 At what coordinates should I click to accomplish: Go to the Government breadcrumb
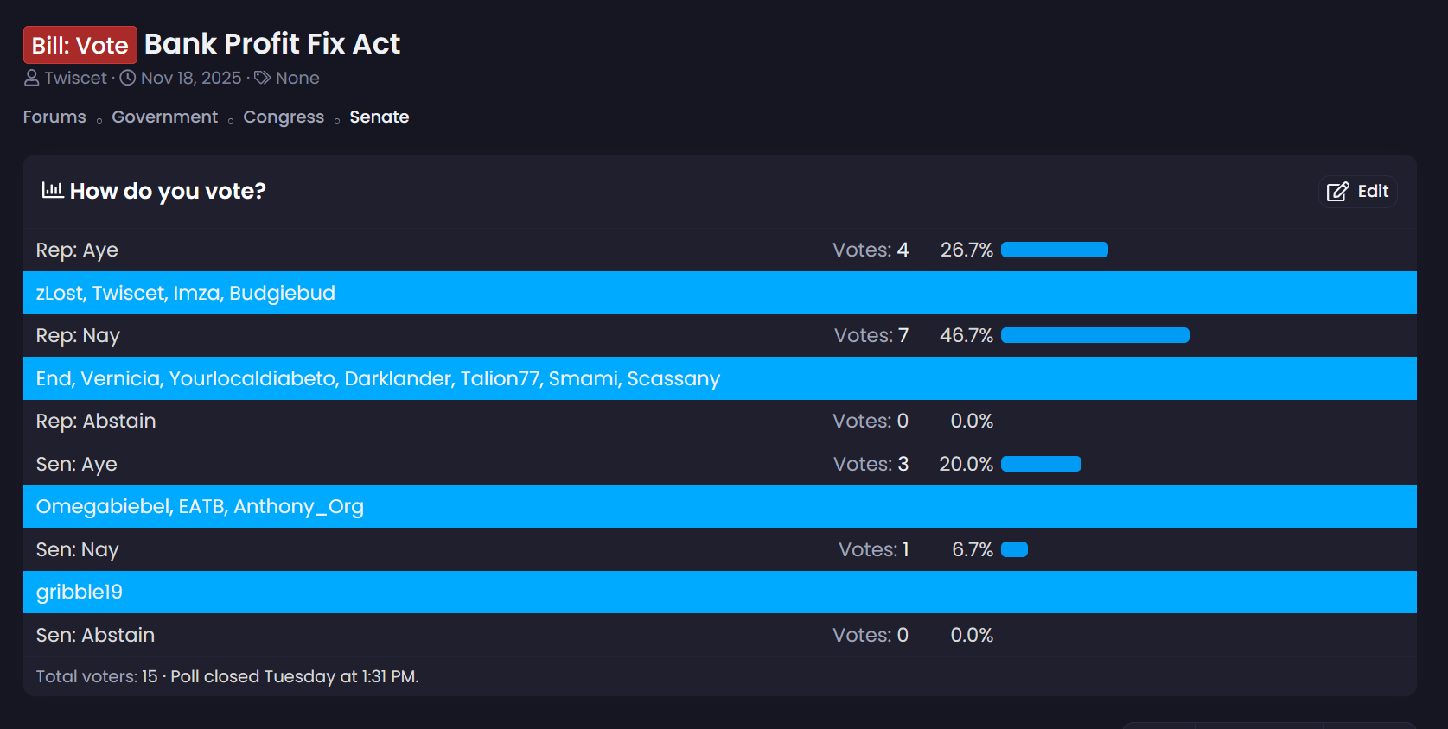(x=164, y=117)
